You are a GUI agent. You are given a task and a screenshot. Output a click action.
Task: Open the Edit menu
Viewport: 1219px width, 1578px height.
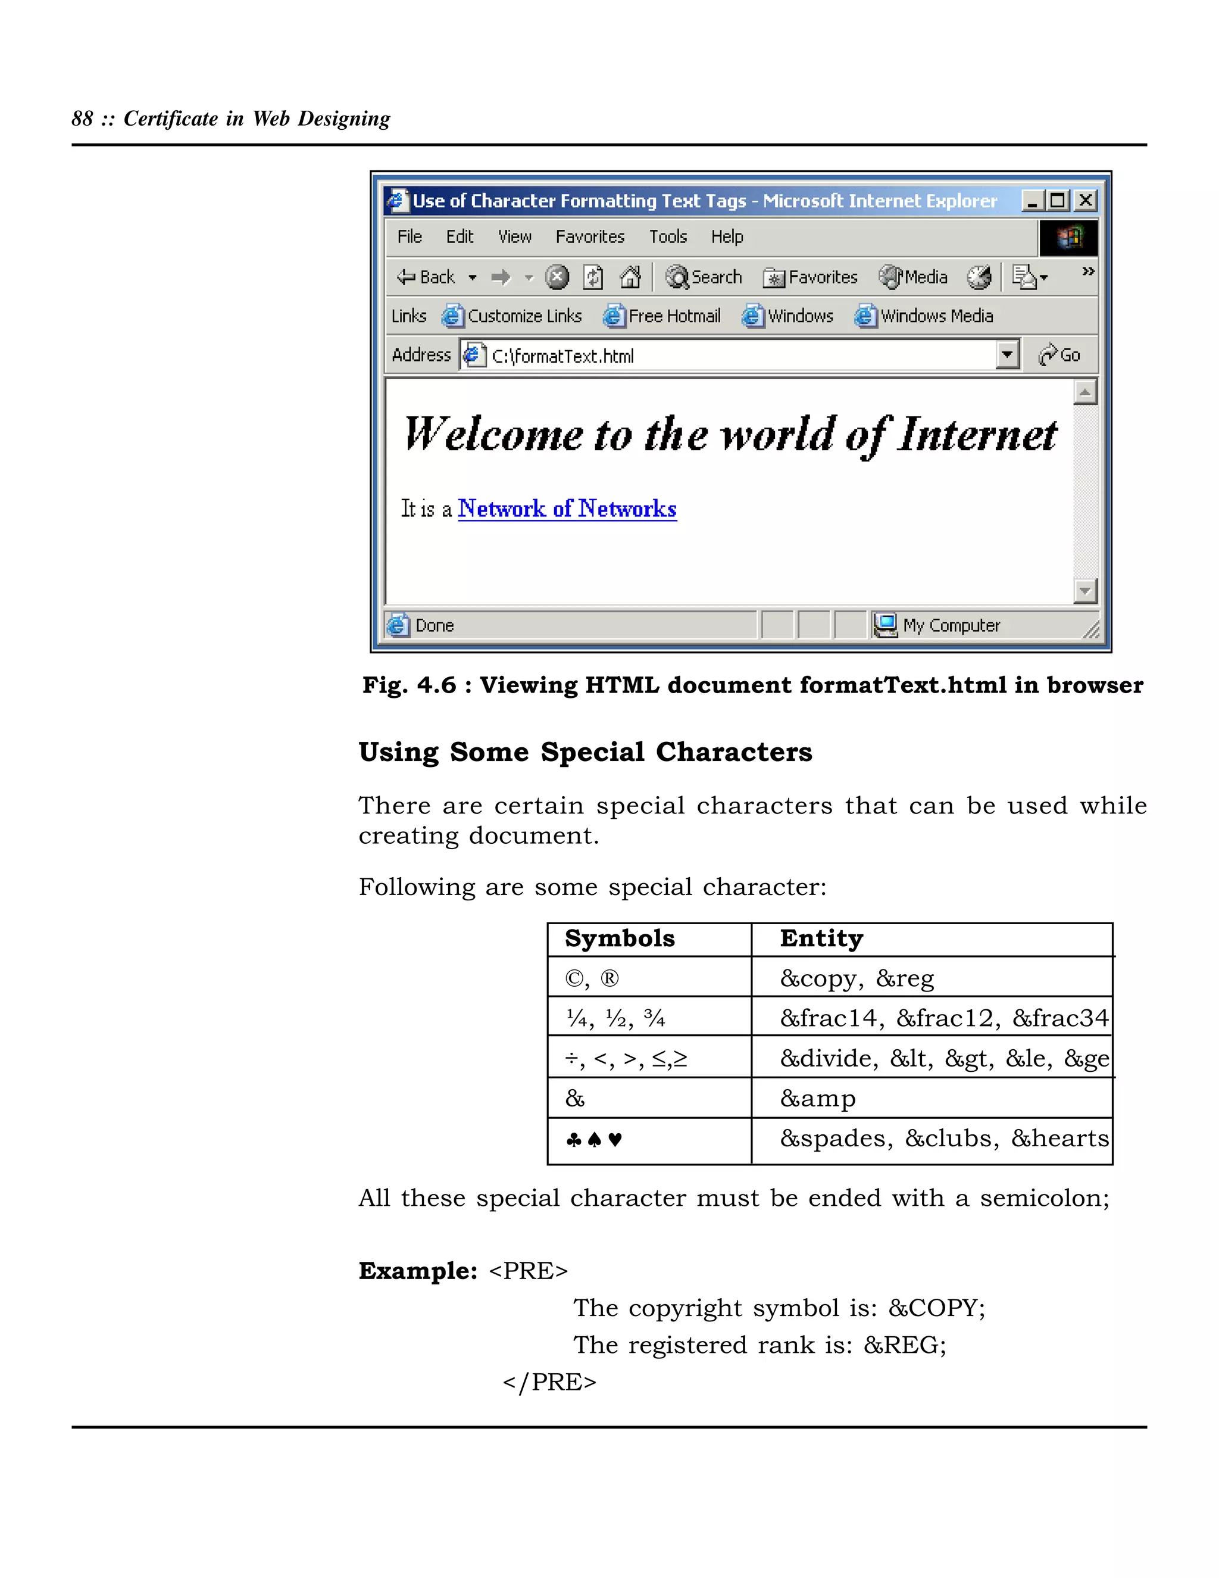pos(460,236)
